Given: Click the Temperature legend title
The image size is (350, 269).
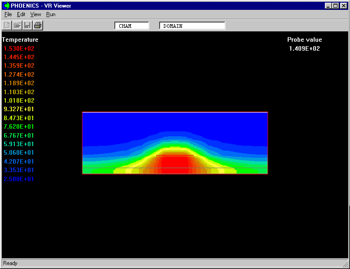Looking at the screenshot, I should pyautogui.click(x=20, y=39).
